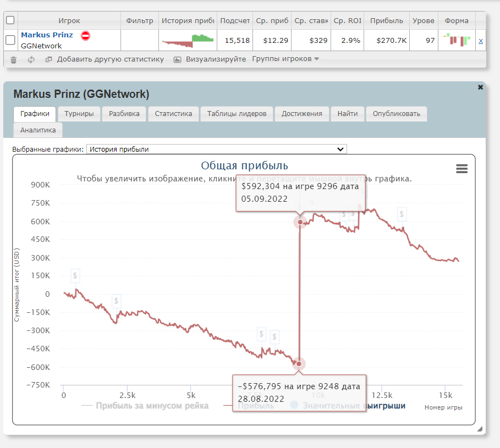This screenshot has height=448, width=500.
Task: Toggle 'Прибыль за минусом рейка' legend series
Action: 145,406
